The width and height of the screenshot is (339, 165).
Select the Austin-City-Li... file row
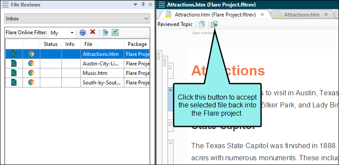[77, 63]
